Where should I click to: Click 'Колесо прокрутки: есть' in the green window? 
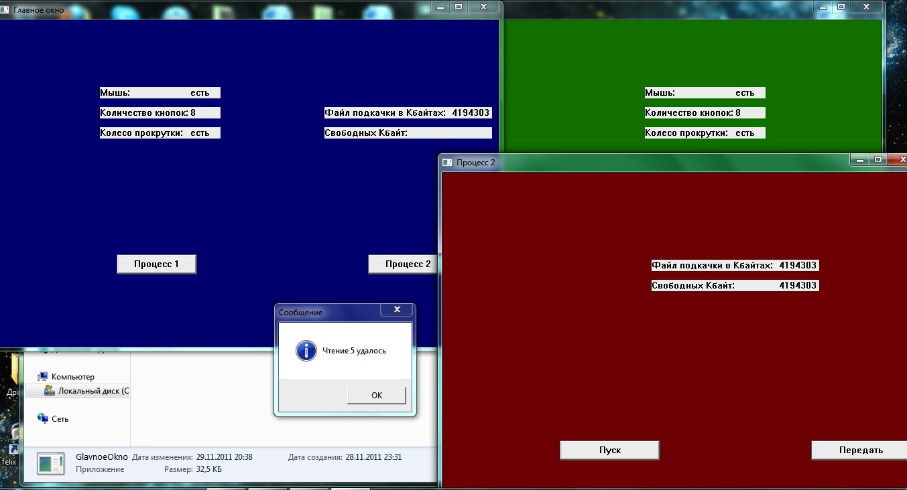705,133
